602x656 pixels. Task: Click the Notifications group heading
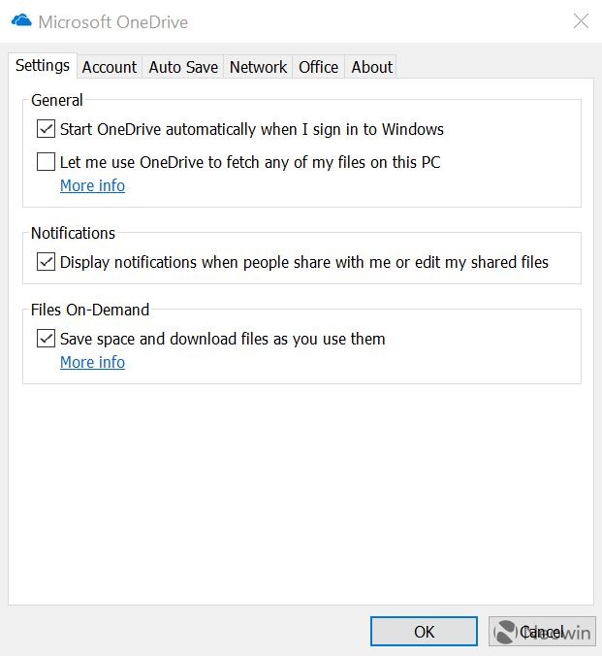click(x=73, y=233)
